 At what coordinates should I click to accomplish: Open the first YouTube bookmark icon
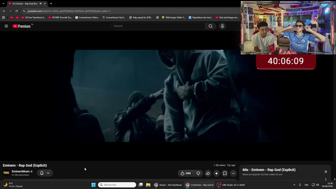pos(12,18)
